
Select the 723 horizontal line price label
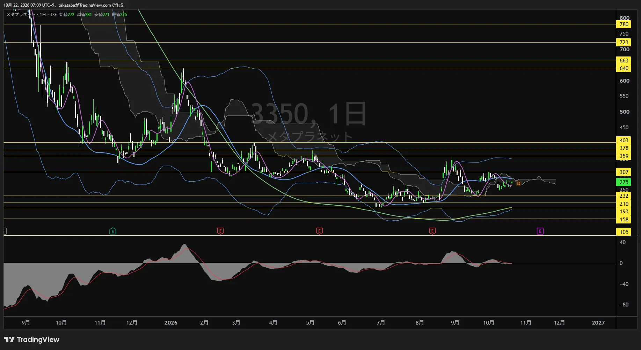coord(624,43)
